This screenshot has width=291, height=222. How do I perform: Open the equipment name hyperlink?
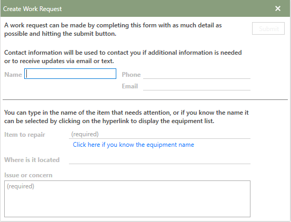(x=133, y=145)
